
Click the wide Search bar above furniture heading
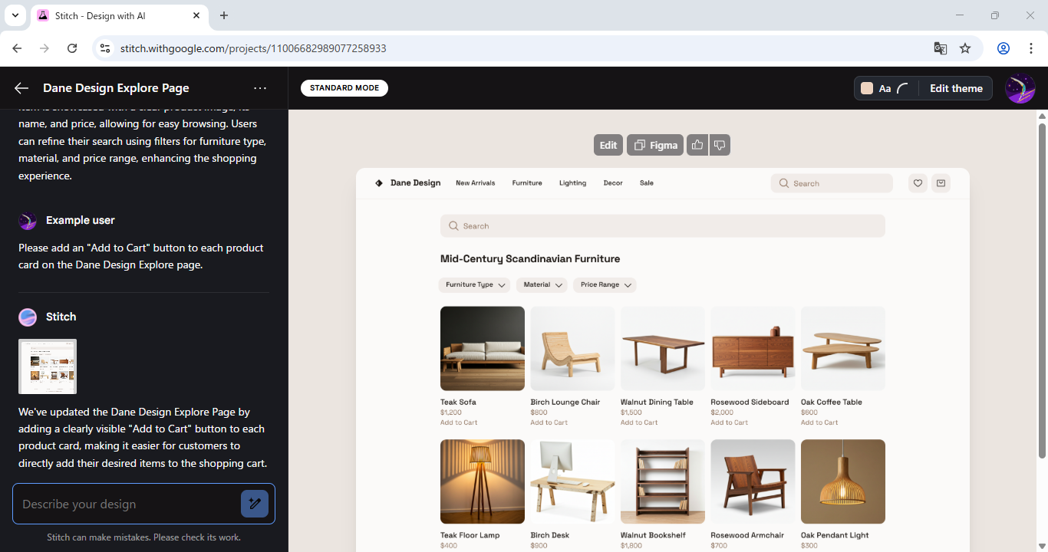point(663,226)
